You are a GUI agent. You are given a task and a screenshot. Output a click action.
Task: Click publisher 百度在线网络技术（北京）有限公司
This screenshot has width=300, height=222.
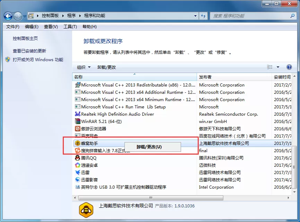[232, 136]
